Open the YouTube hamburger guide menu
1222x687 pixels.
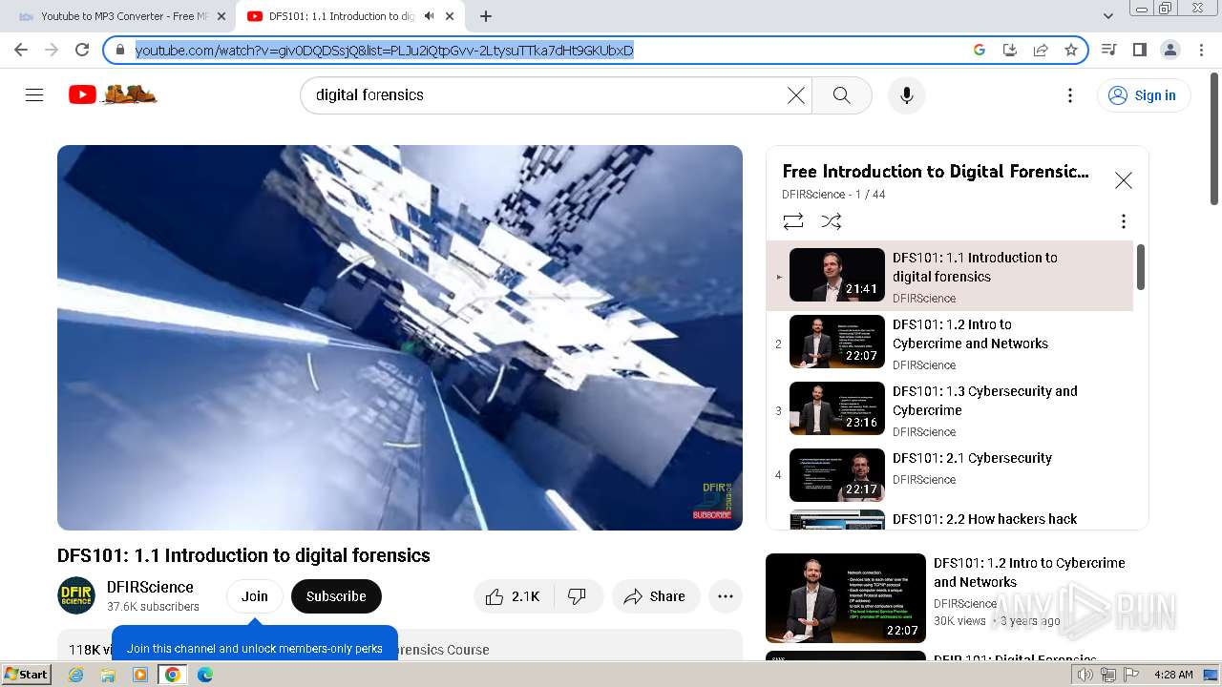coord(34,94)
